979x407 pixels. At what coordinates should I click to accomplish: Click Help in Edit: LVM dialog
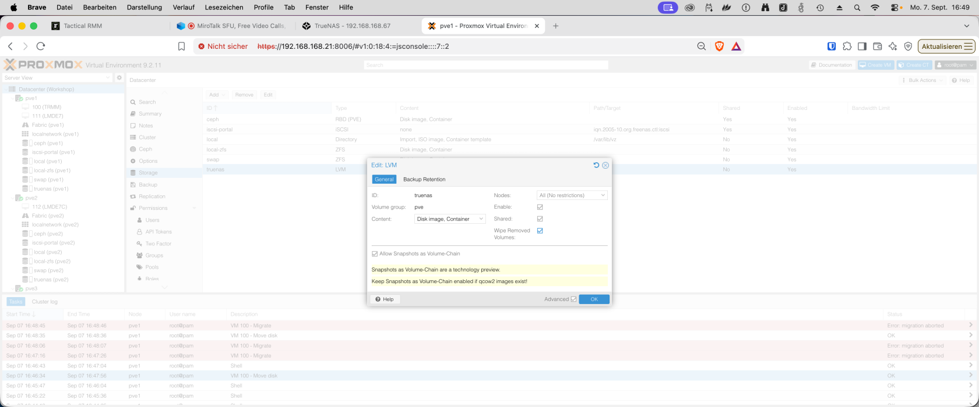coord(385,299)
